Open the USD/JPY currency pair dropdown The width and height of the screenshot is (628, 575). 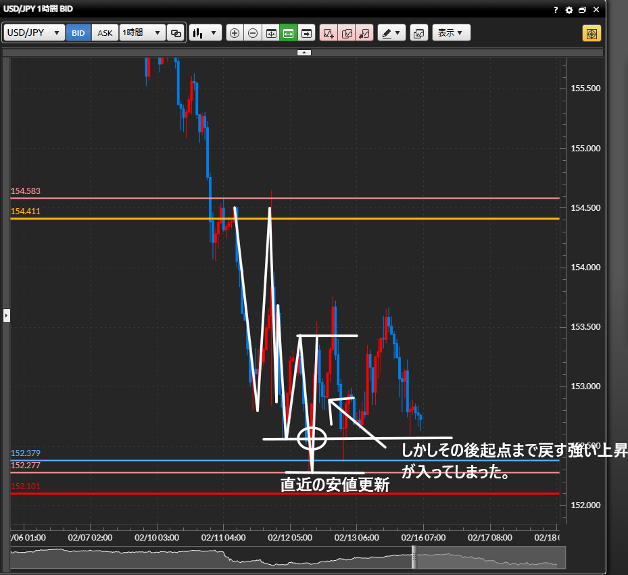(x=34, y=33)
